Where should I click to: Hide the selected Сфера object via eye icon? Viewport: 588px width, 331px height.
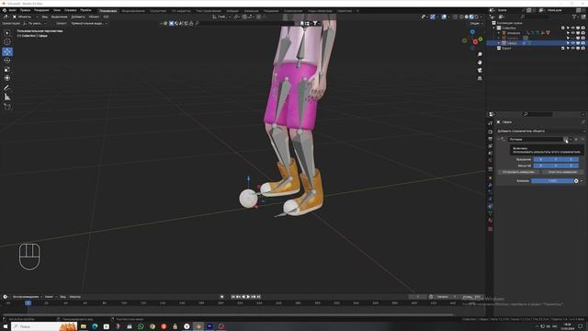(x=572, y=43)
